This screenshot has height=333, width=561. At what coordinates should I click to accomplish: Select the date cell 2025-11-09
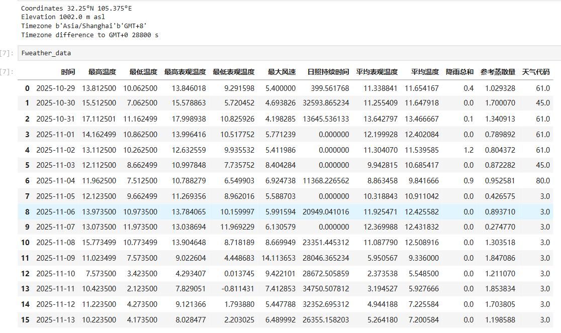pyautogui.click(x=56, y=258)
